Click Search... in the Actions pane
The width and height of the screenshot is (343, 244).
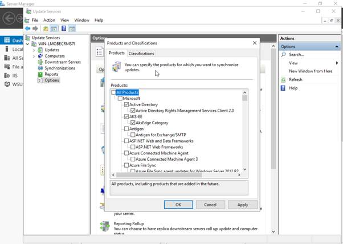click(296, 55)
